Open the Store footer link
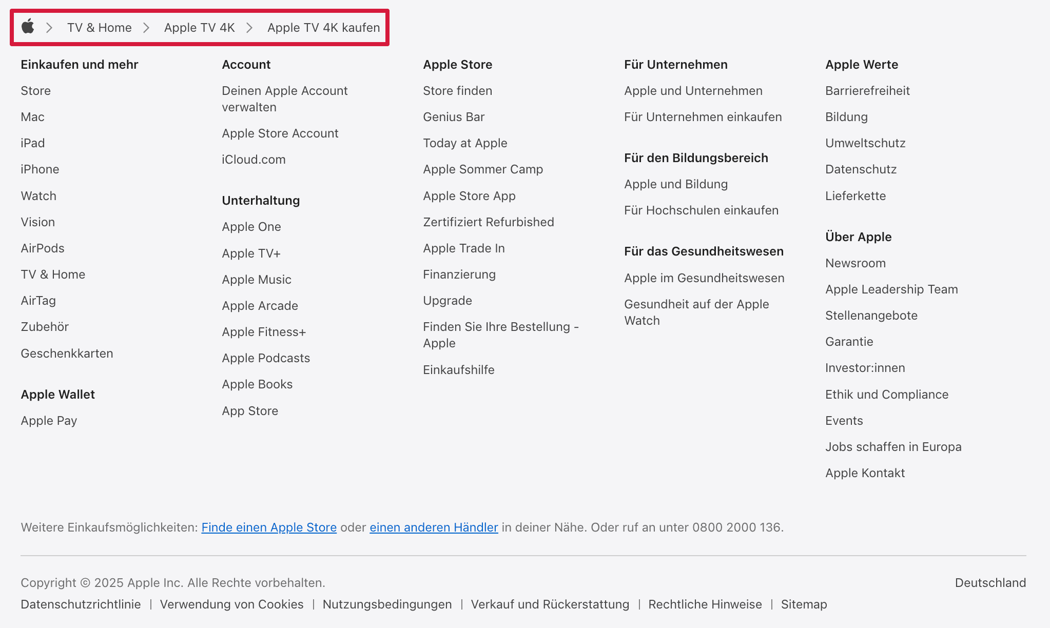The height and width of the screenshot is (628, 1050). click(x=36, y=91)
